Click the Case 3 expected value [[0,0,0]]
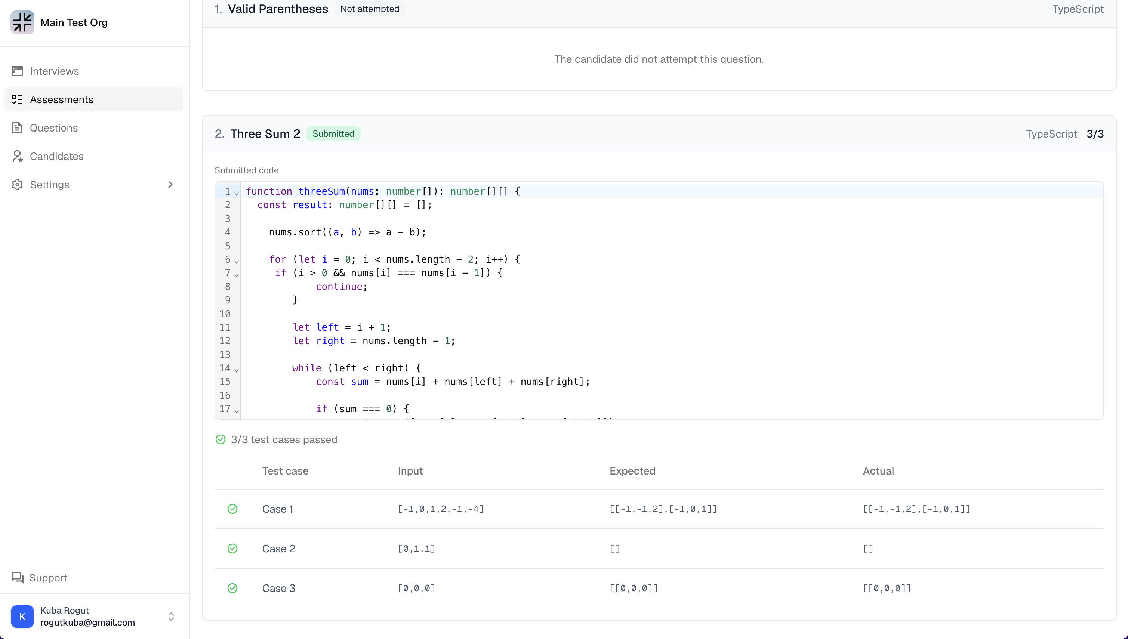This screenshot has height=639, width=1128. 634,588
